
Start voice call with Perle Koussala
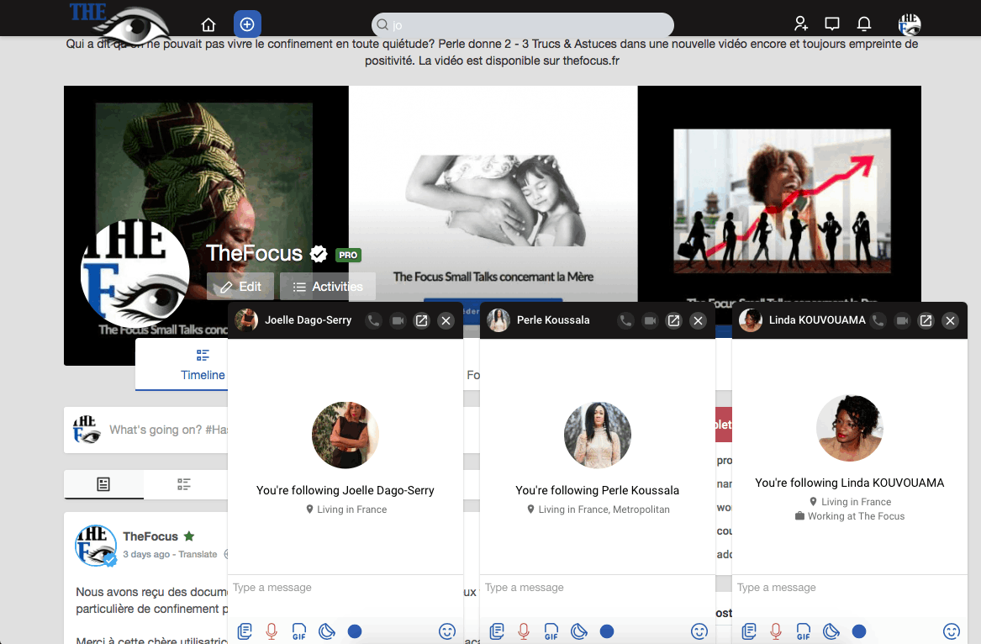(x=625, y=320)
